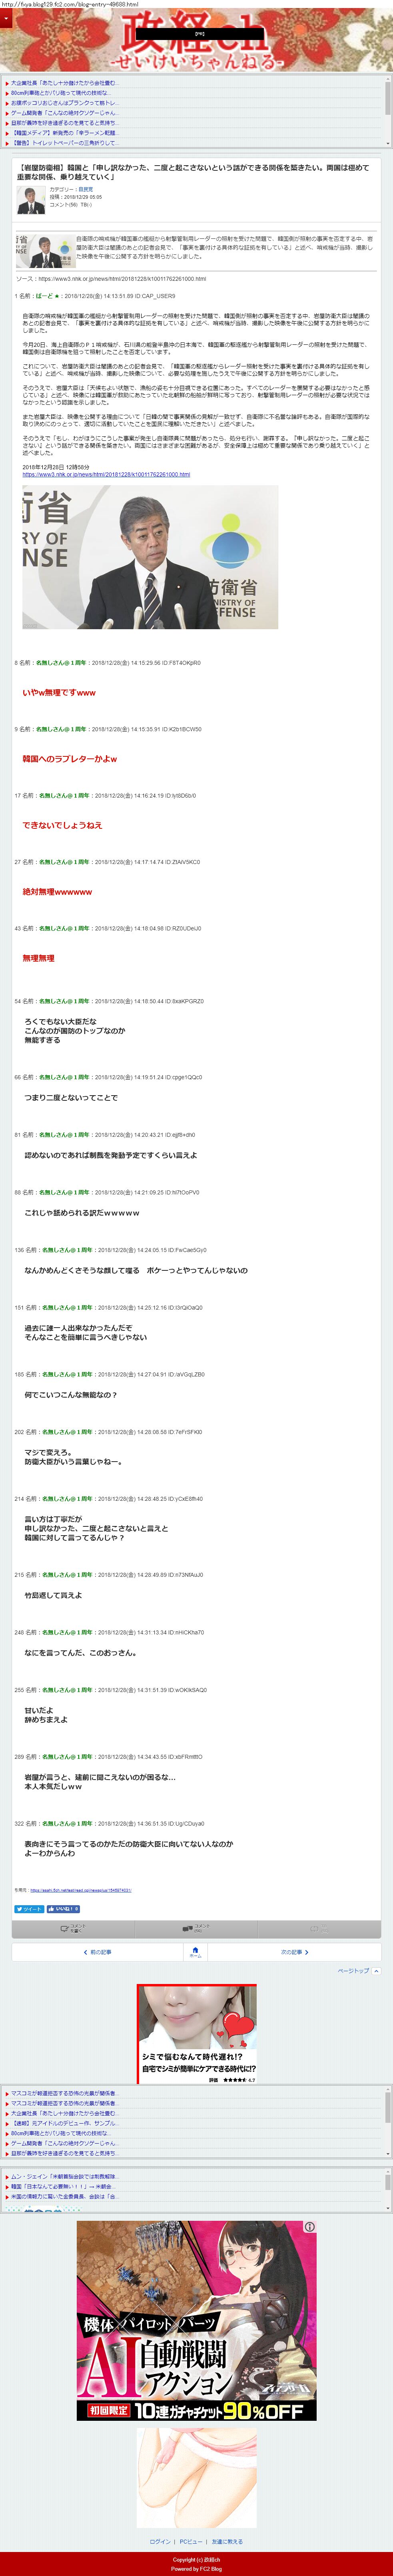Open the 5ch source thread link
The width and height of the screenshot is (393, 2576).
pyautogui.click(x=80, y=1890)
